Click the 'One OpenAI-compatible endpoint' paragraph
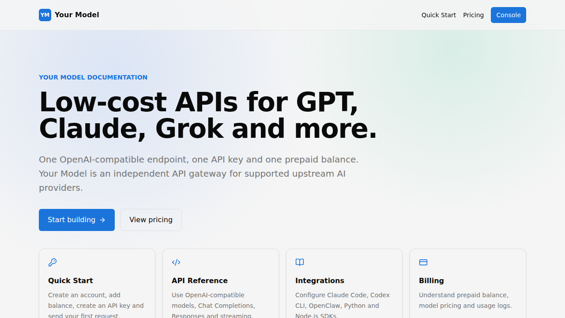Viewport: 565px width, 318px height. [x=199, y=174]
